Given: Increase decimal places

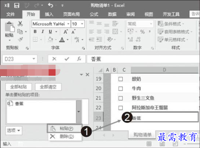Looking at the screenshot, I should [x=130, y=39].
